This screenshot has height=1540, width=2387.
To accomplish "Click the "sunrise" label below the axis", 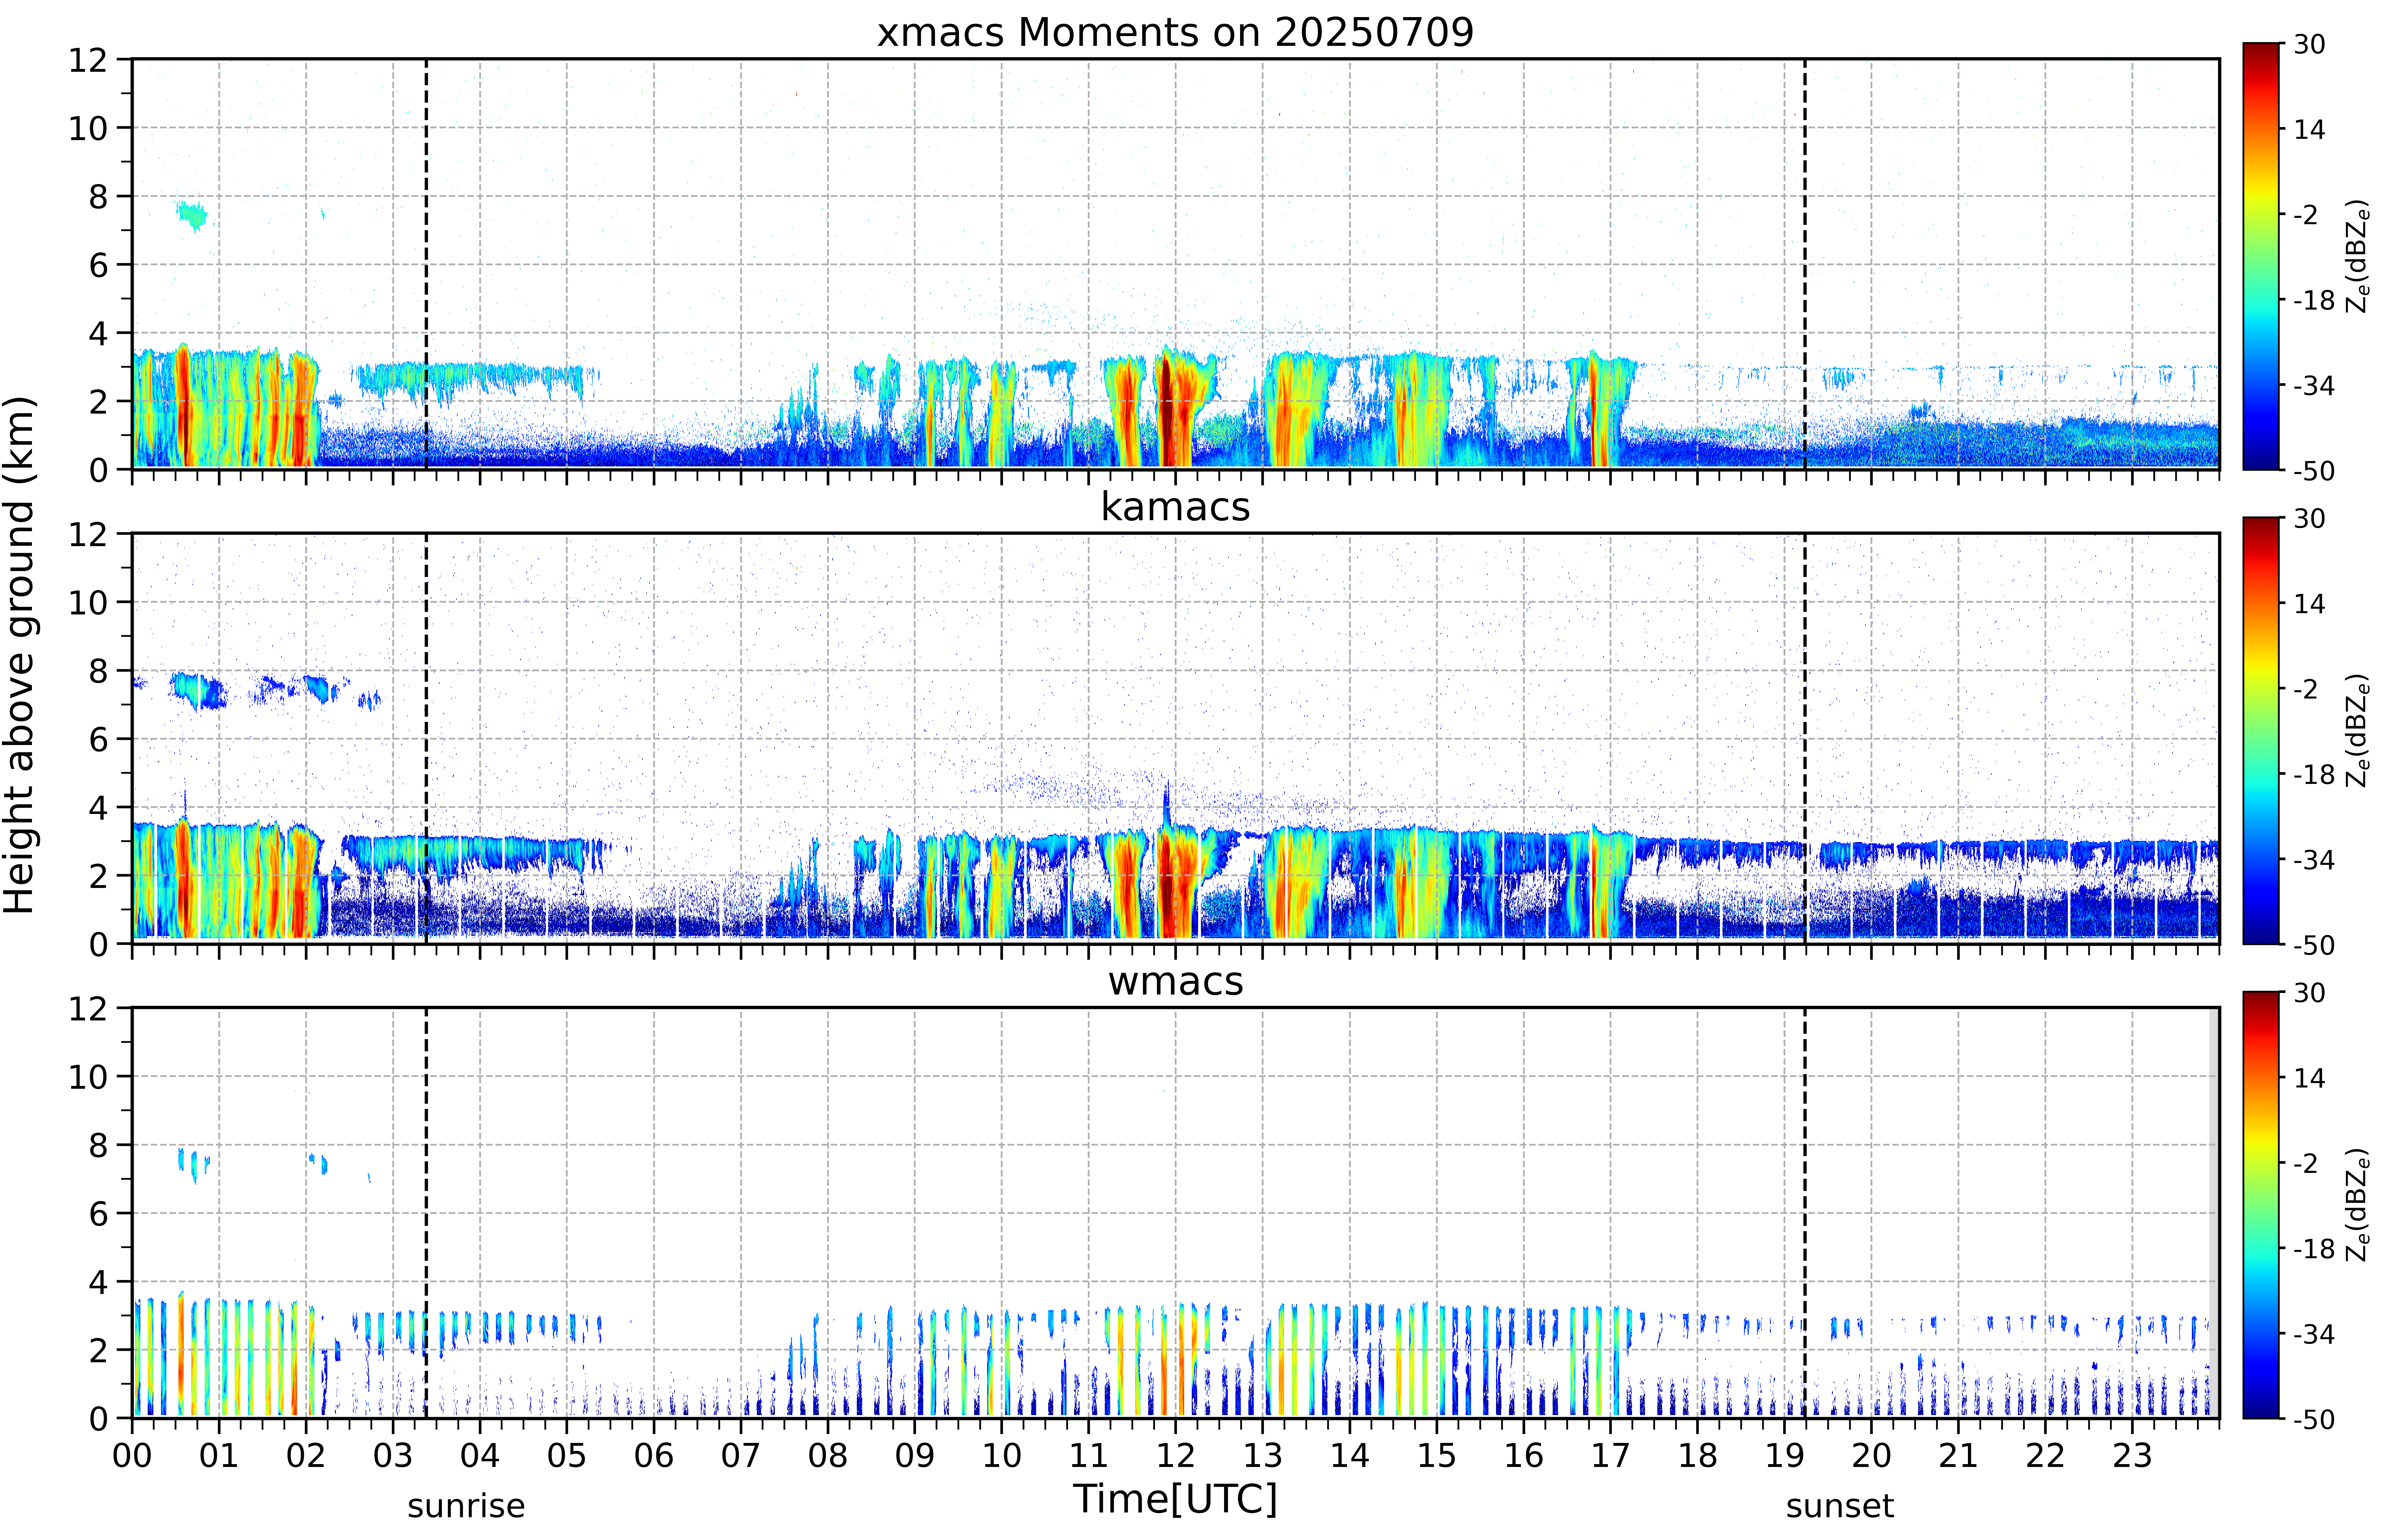I will click(466, 1506).
